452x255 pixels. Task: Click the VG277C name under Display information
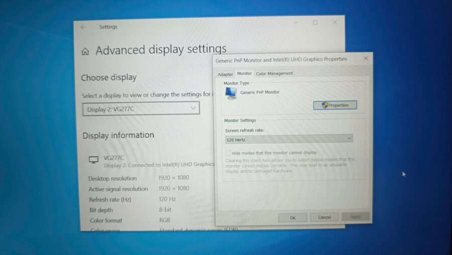tap(114, 158)
